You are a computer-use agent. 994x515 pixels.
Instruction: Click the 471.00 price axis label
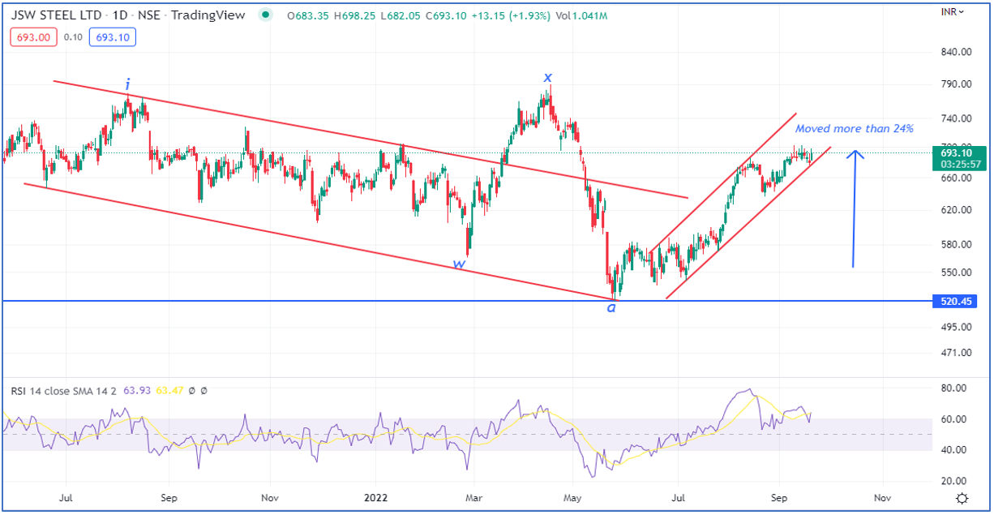[x=955, y=353]
